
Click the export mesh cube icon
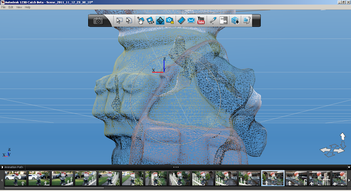coord(235,21)
